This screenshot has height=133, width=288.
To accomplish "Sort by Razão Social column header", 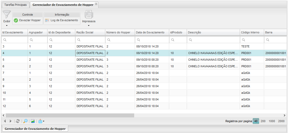I will pos(90,32).
